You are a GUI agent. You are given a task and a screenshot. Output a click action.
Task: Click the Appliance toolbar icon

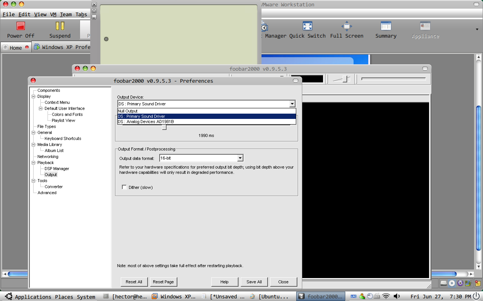point(425,26)
